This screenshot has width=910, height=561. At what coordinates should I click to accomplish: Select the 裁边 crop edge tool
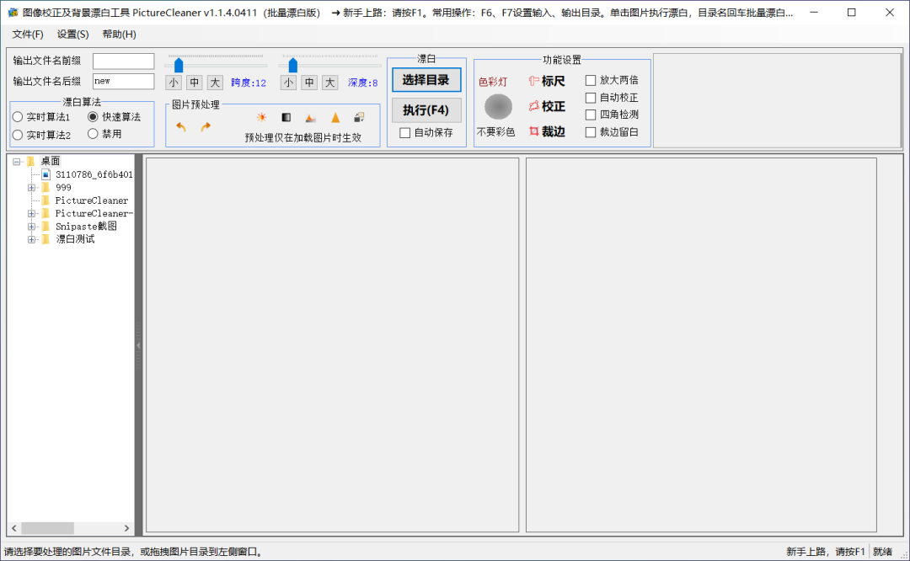pyautogui.click(x=547, y=131)
